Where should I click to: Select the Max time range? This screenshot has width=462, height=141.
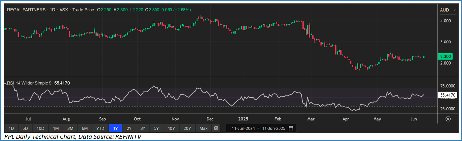[x=204, y=128]
